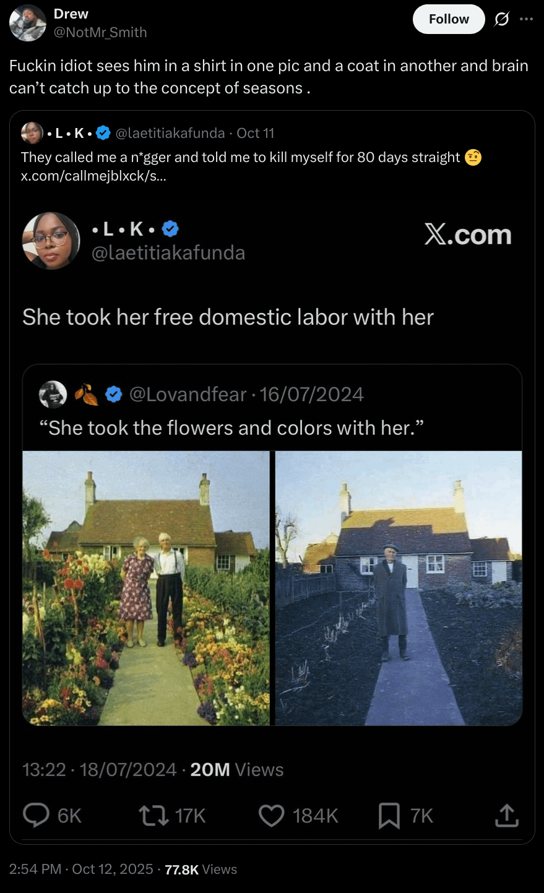This screenshot has height=893, width=544.
Task: Open the photo of the couple in the flower garden
Action: click(146, 588)
